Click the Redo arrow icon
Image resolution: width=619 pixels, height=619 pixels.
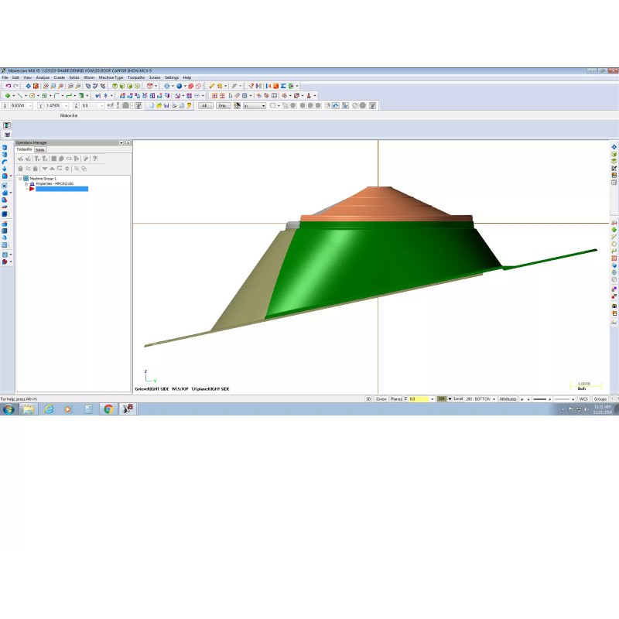(15, 86)
